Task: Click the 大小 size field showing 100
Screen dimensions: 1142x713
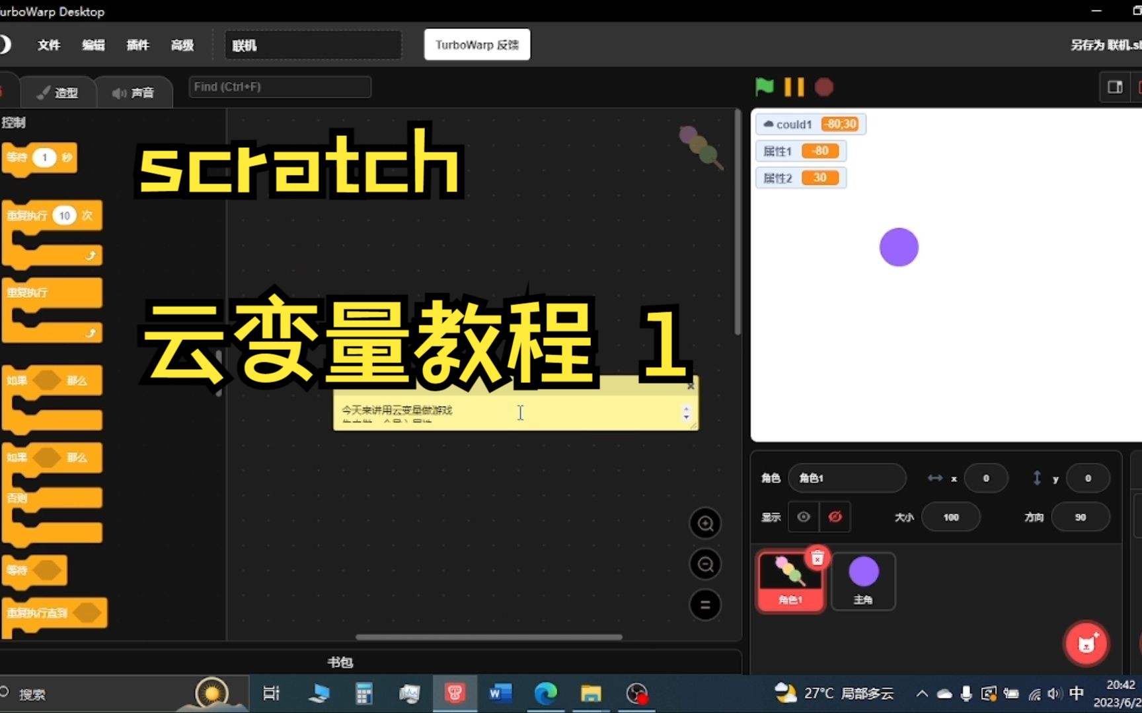Action: point(951,517)
